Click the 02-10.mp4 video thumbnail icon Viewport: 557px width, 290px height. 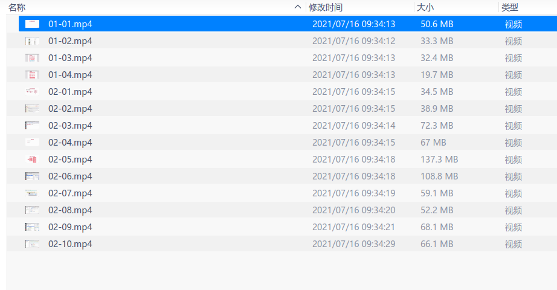click(x=33, y=244)
